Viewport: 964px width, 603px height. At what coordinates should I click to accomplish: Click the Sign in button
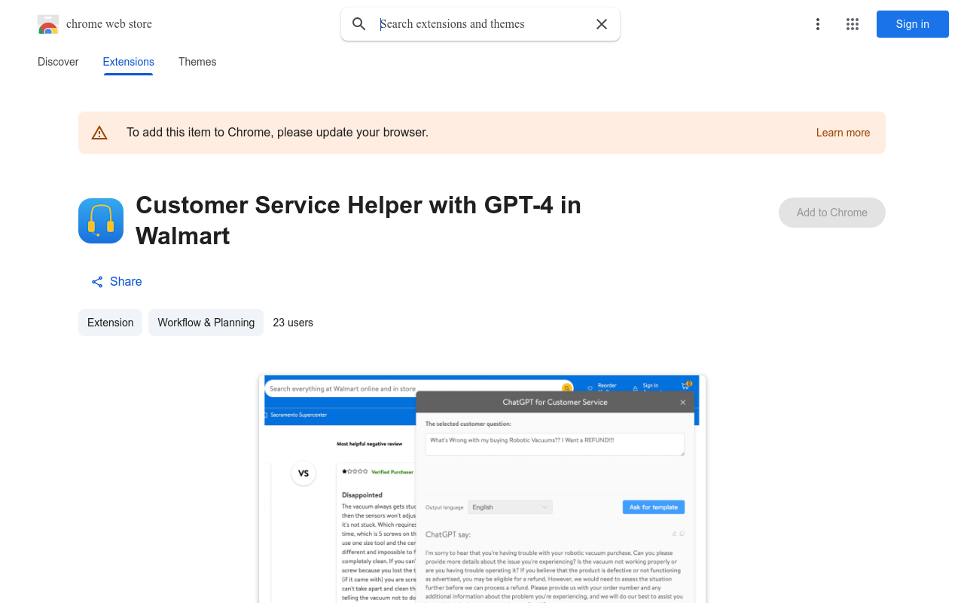(x=913, y=24)
